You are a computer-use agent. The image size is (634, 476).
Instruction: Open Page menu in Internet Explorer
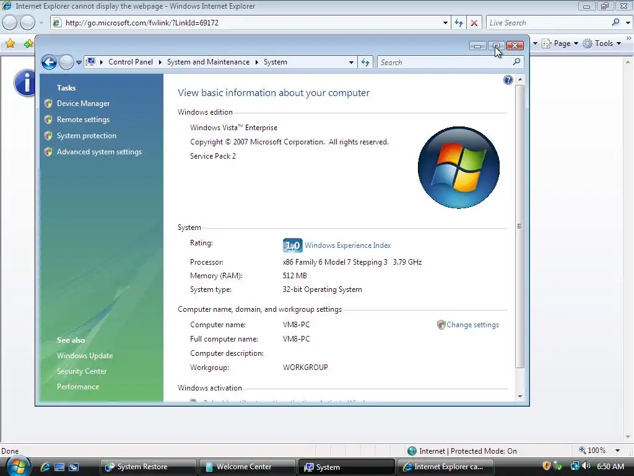coord(560,43)
